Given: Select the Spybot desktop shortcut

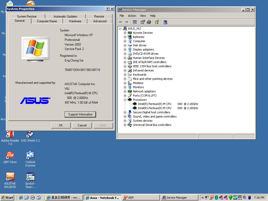Looking at the screenshot, I should coord(30,181).
